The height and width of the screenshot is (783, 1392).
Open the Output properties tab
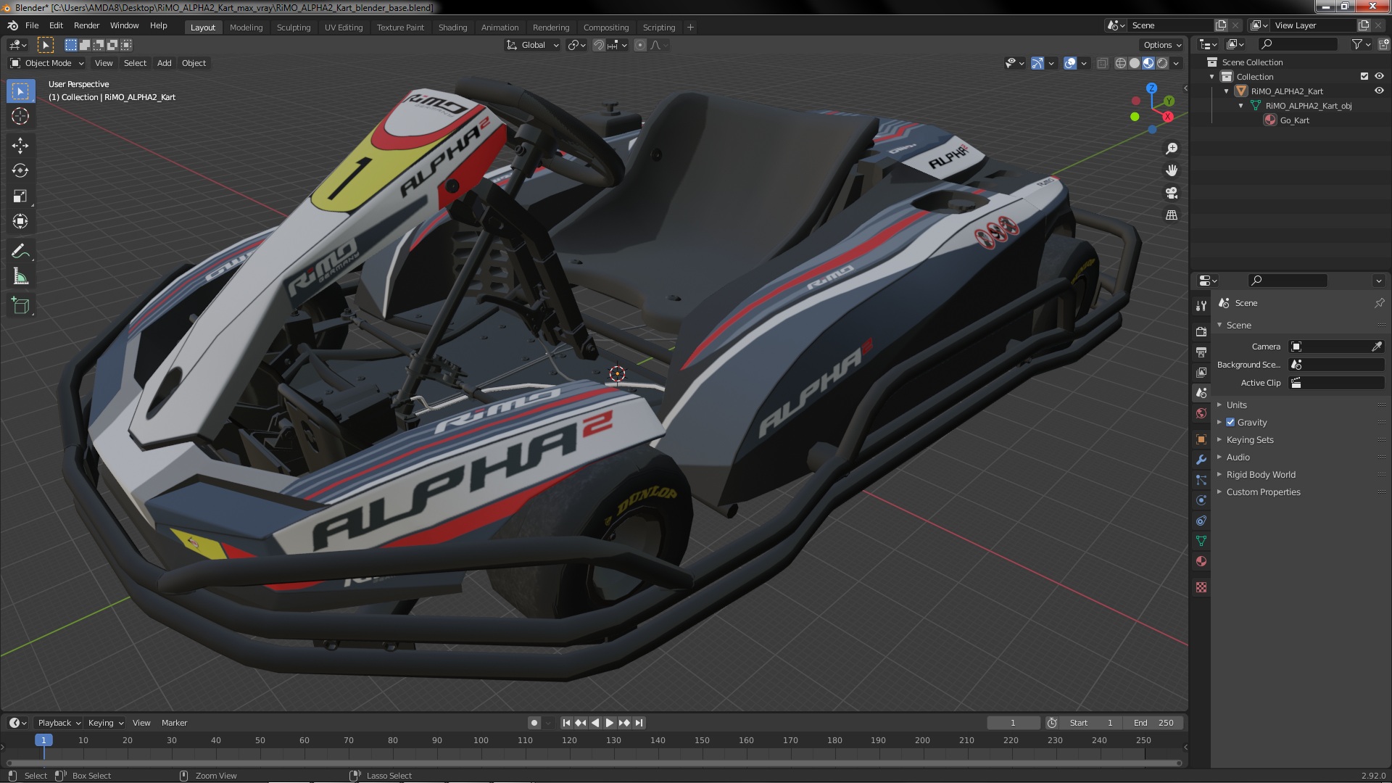[x=1201, y=352]
